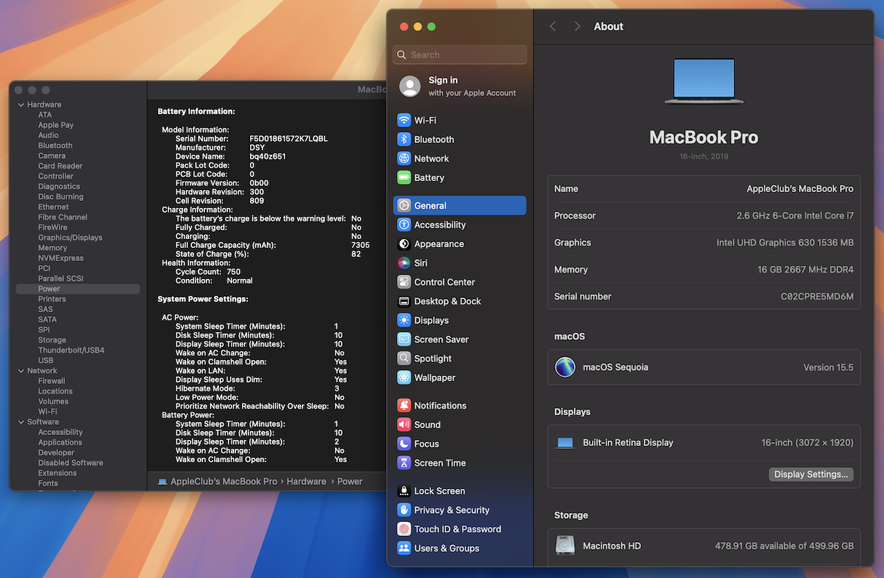Click the Control Center icon
Image resolution: width=884 pixels, height=578 pixels.
coord(404,282)
